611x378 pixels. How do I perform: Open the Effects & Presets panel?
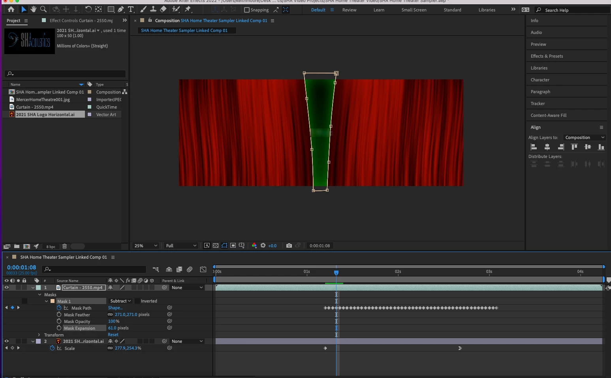click(x=547, y=56)
